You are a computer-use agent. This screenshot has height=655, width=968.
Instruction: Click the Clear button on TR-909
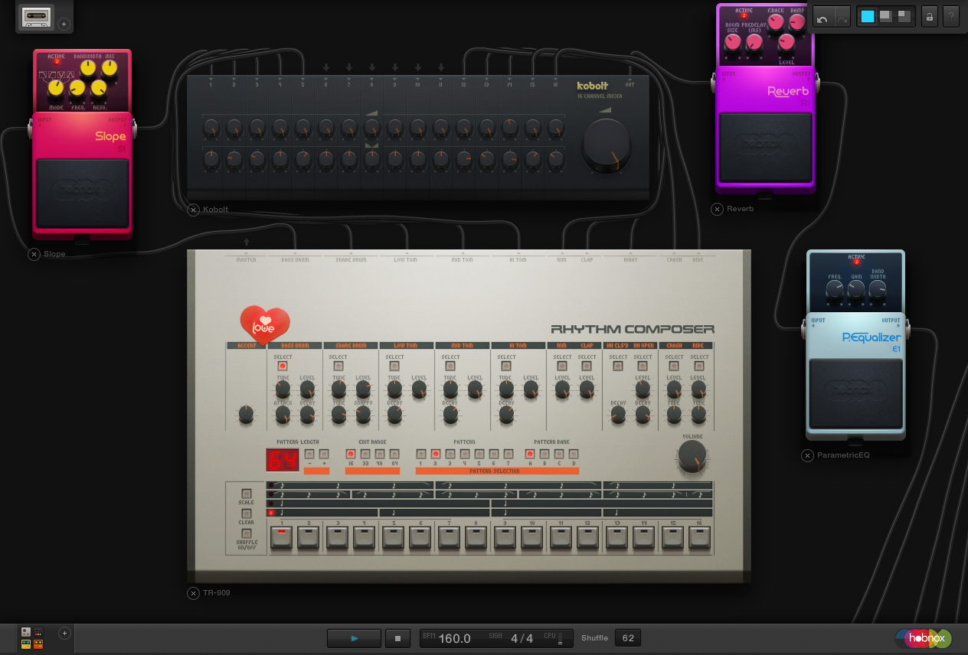tap(246, 513)
